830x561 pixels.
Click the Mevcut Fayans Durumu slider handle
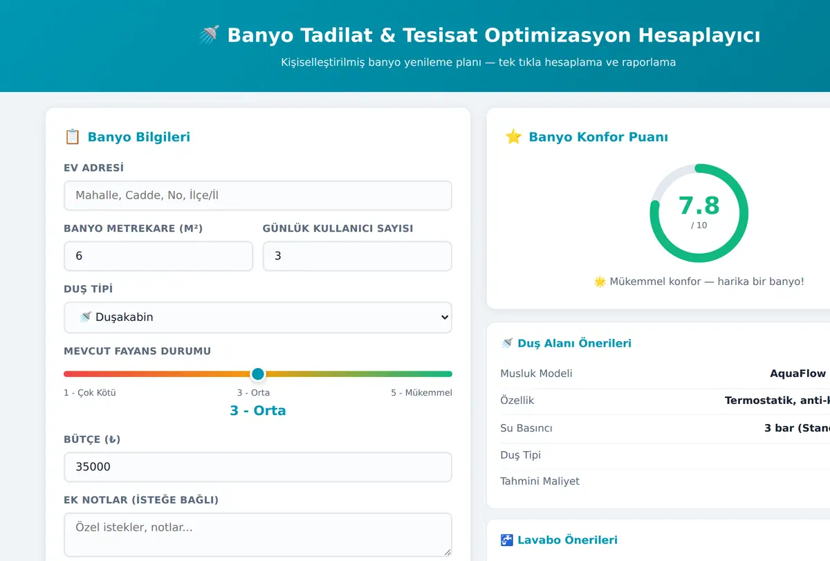click(258, 374)
